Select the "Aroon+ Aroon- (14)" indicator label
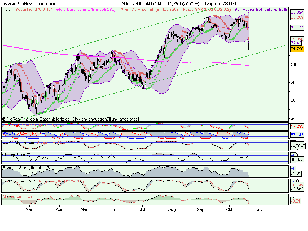 pyautogui.click(x=20, y=134)
